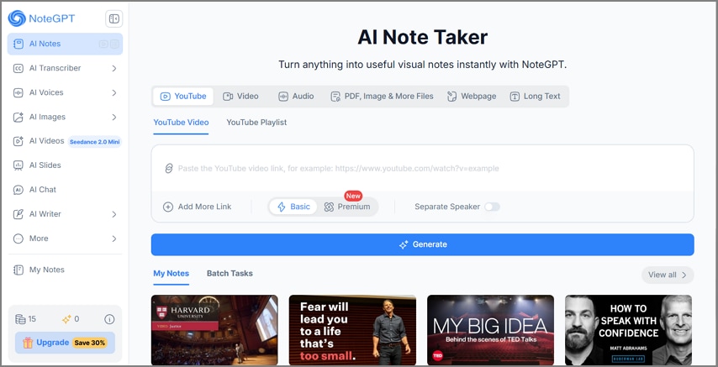The width and height of the screenshot is (718, 367).
Task: Open AI Videos via its icon
Action: click(18, 141)
